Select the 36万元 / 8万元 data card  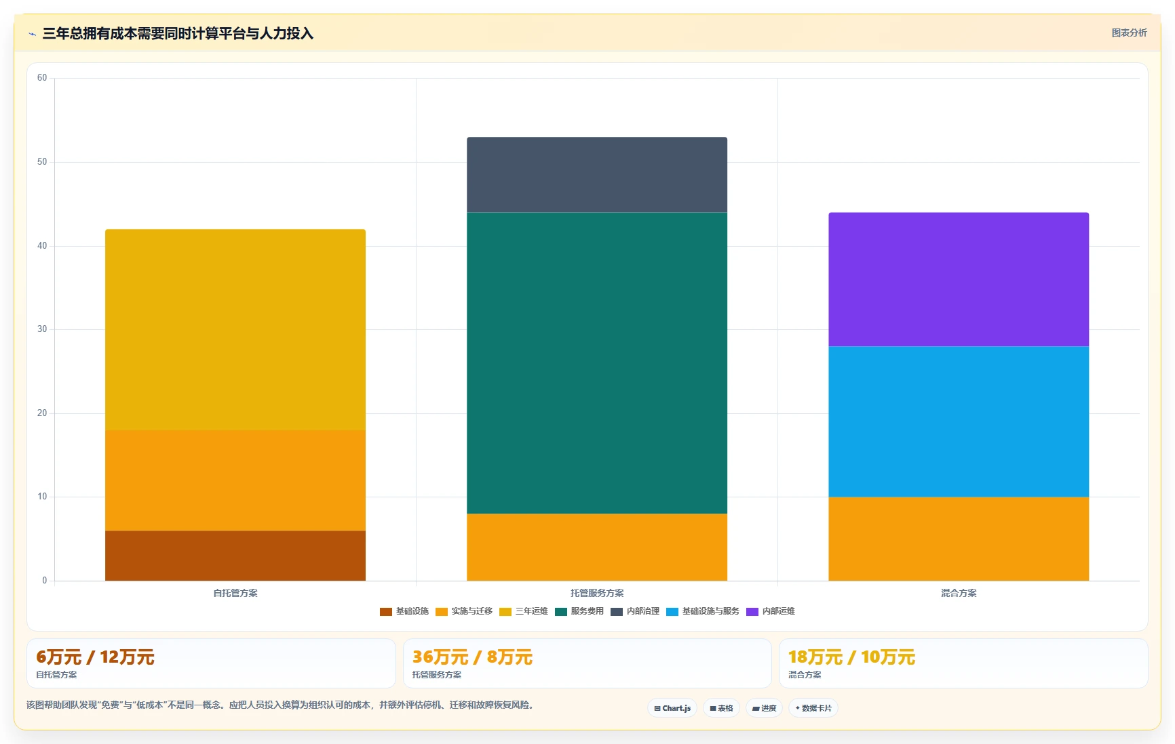(x=587, y=663)
